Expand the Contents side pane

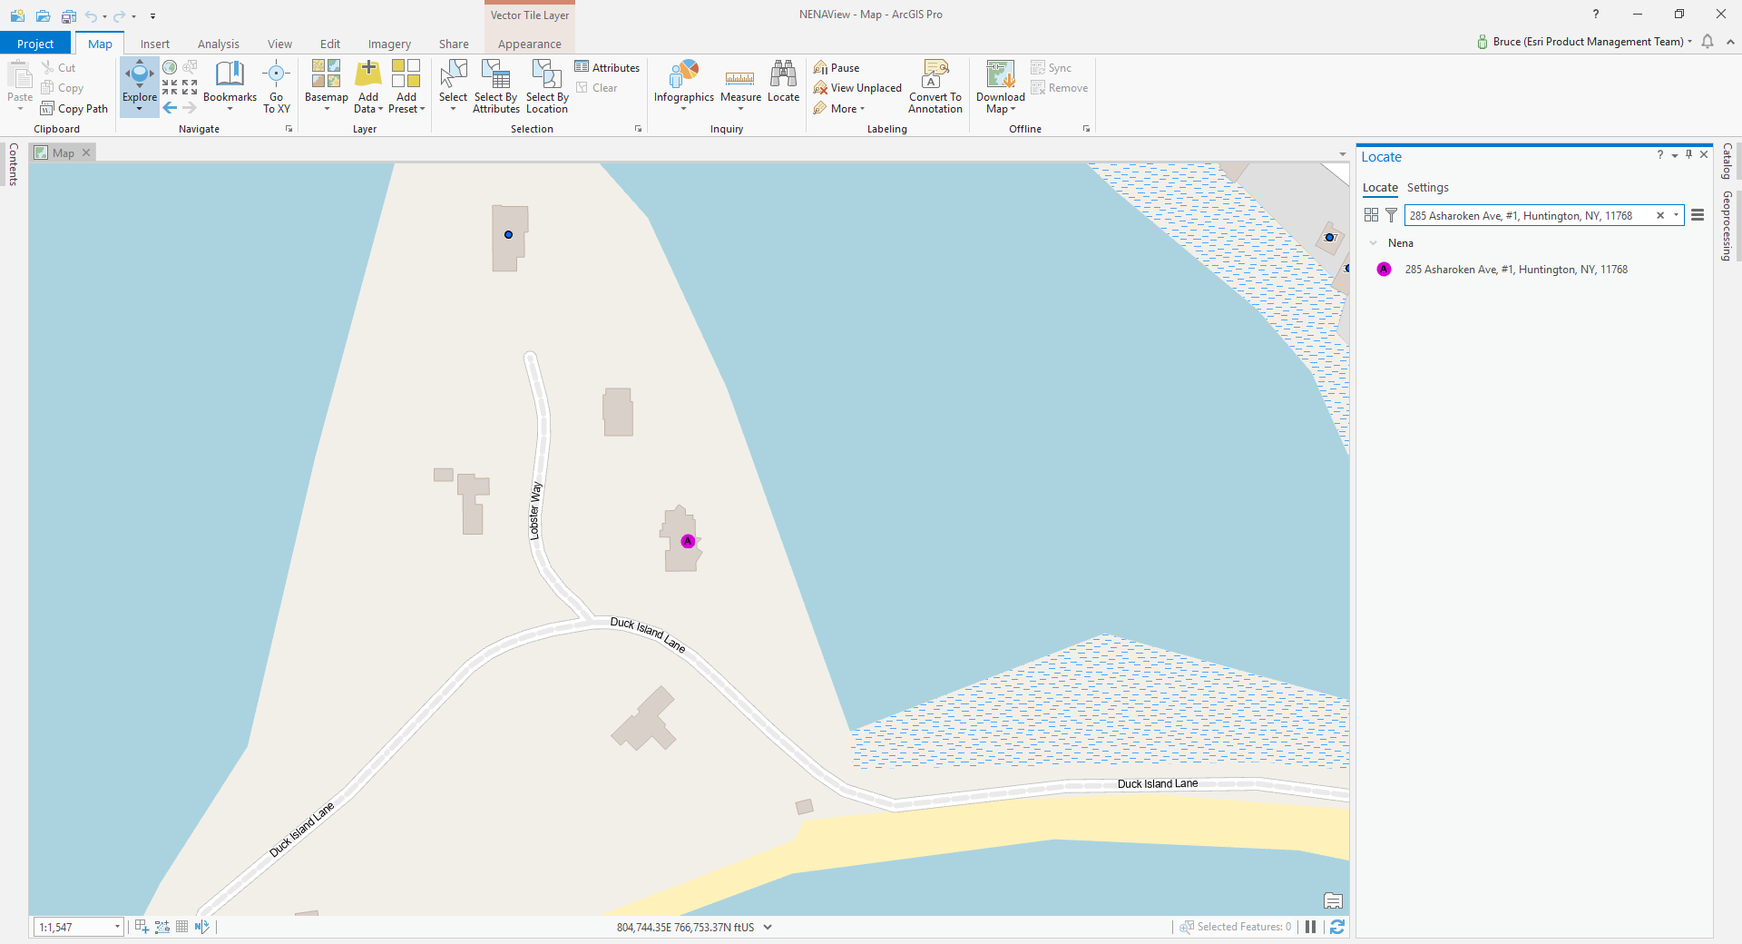point(13,164)
